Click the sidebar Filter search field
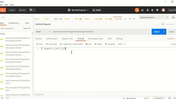The height and width of the screenshot is (99, 176). coord(16,18)
